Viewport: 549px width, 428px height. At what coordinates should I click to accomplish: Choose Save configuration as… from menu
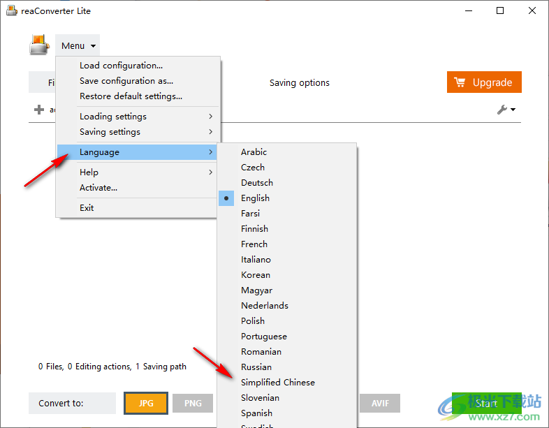point(138,81)
